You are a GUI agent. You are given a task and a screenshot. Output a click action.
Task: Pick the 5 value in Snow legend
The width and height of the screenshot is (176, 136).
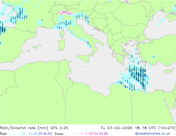(x=82, y=134)
